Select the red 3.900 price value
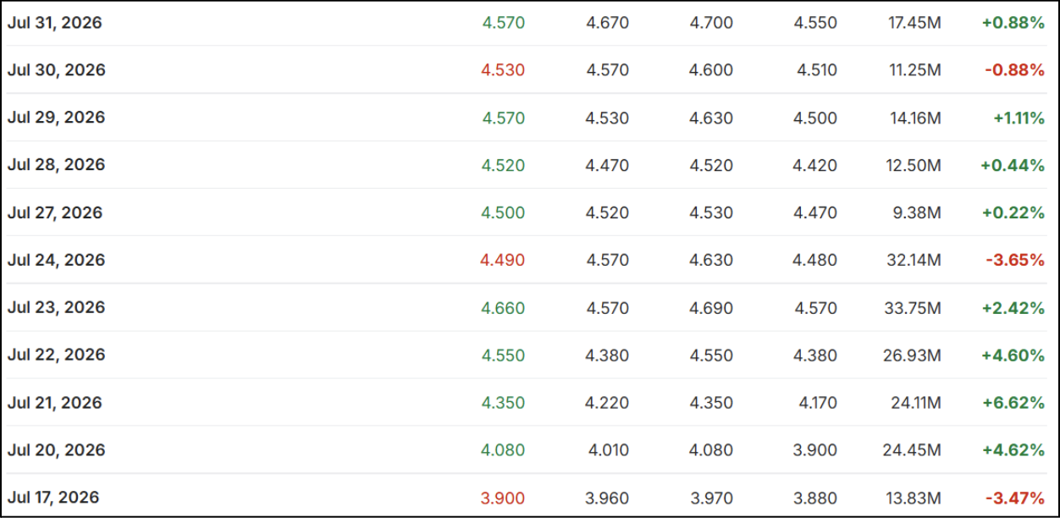Image resolution: width=1060 pixels, height=523 pixels. (503, 498)
